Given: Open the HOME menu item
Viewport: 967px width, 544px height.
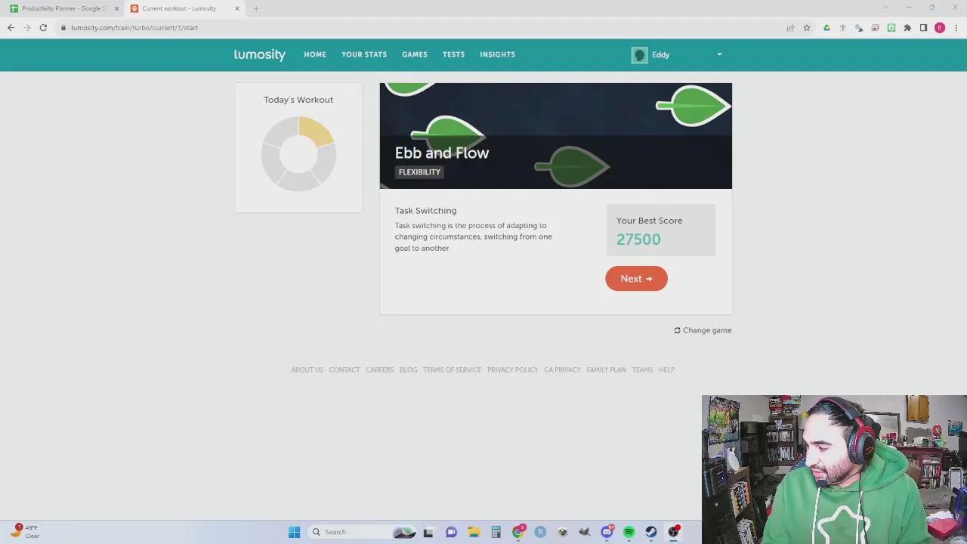Looking at the screenshot, I should 315,54.
